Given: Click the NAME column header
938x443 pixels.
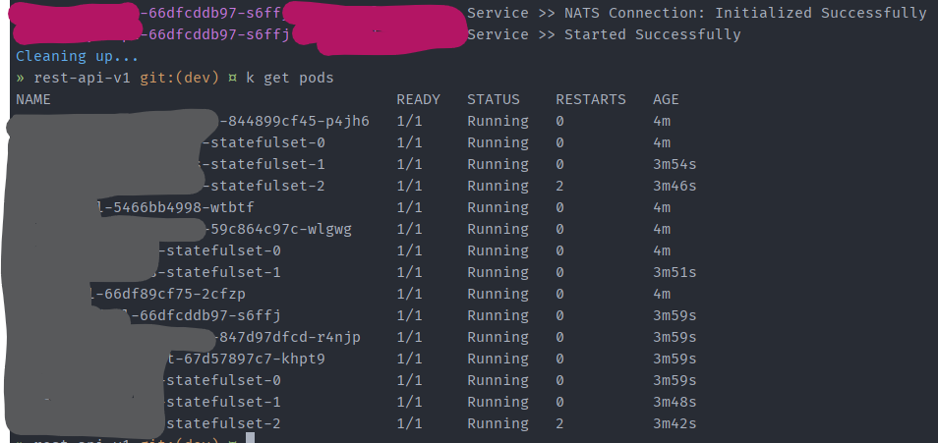Looking at the screenshot, I should point(33,99).
